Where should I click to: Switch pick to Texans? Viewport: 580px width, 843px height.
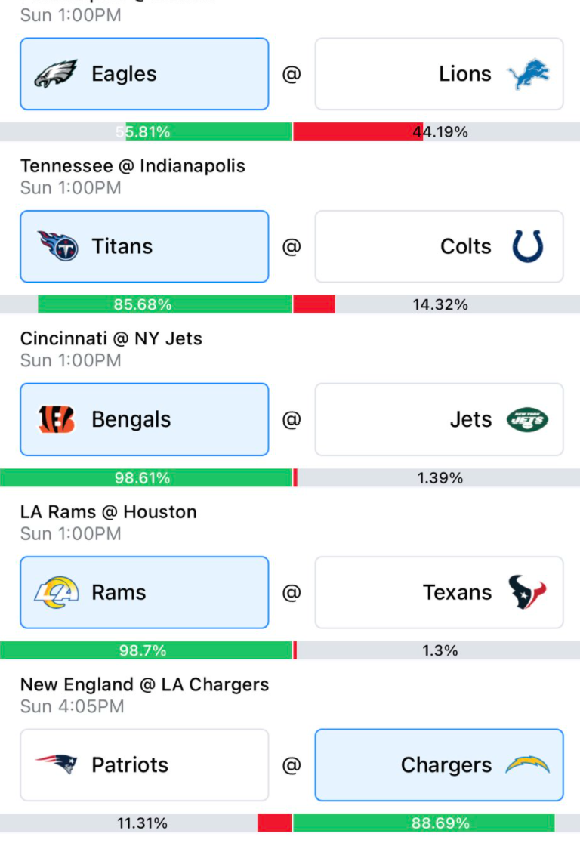(440, 592)
